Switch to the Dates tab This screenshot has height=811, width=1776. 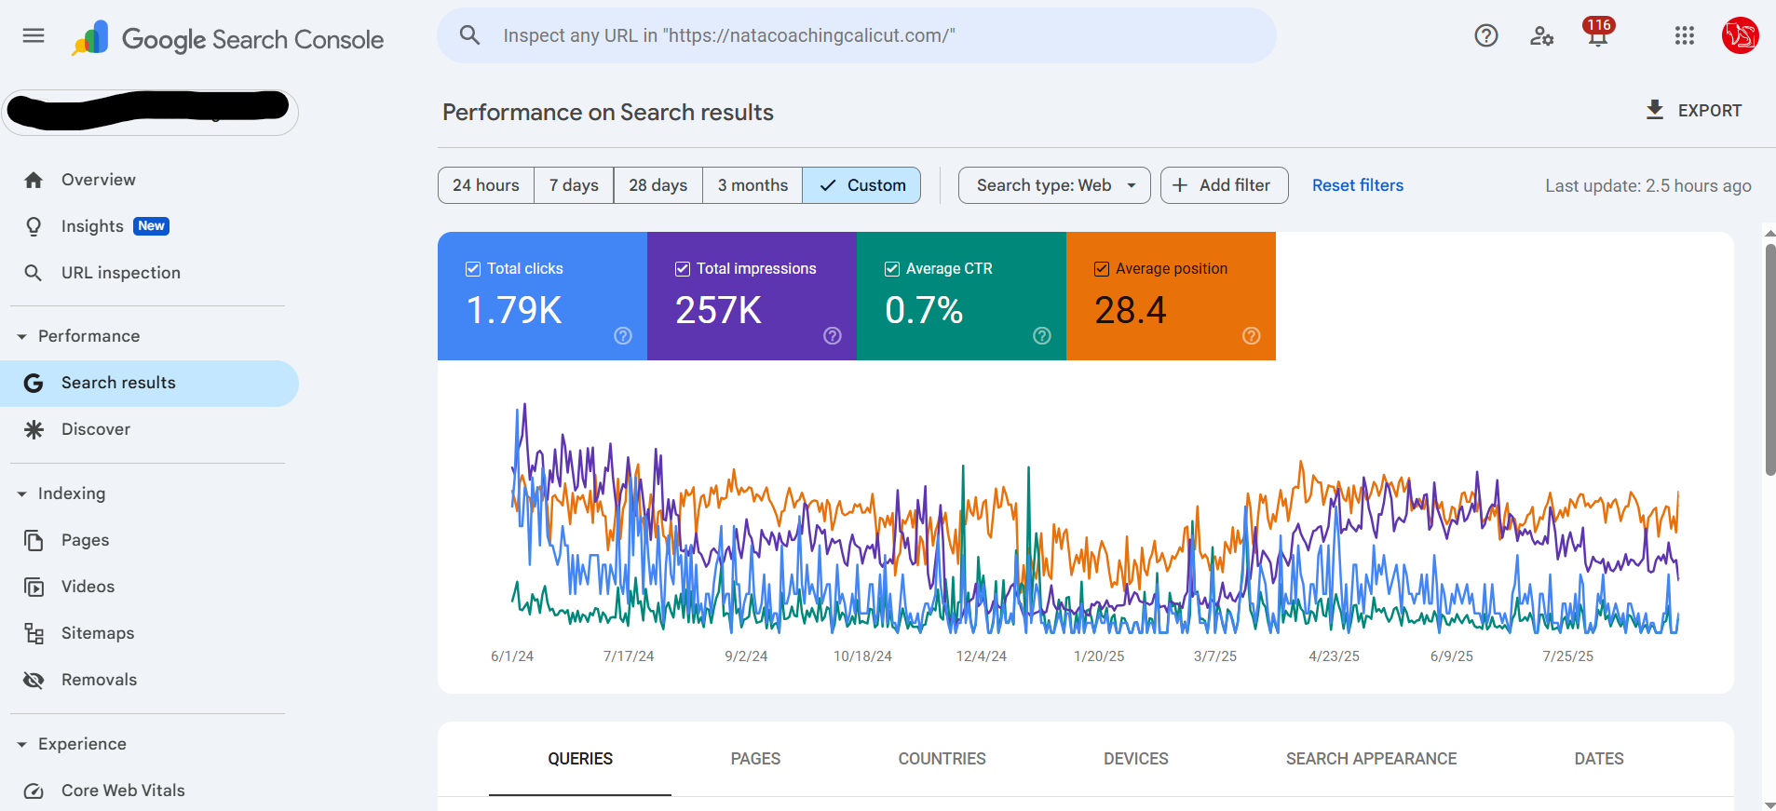[x=1599, y=759]
